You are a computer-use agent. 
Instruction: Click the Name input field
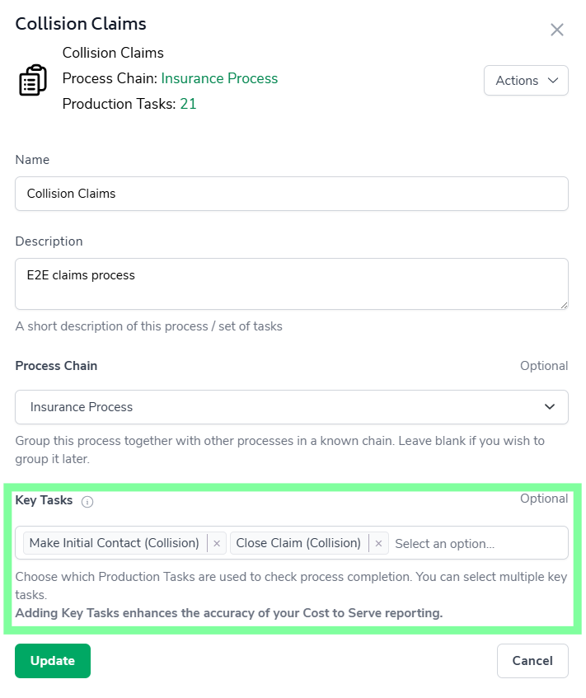click(x=291, y=194)
